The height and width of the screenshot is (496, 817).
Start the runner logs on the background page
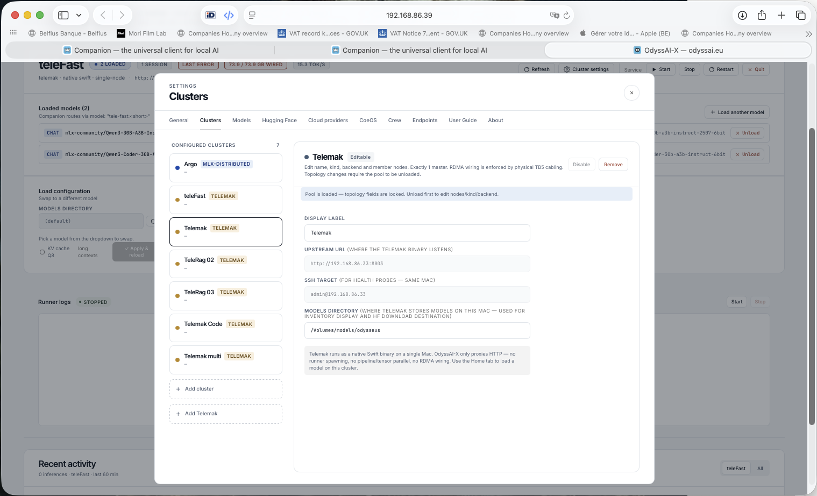[x=737, y=302]
